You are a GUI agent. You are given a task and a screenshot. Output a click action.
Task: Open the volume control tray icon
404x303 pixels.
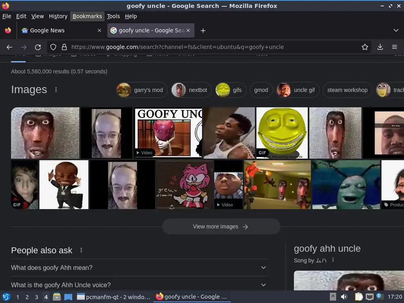pyautogui.click(x=344, y=297)
